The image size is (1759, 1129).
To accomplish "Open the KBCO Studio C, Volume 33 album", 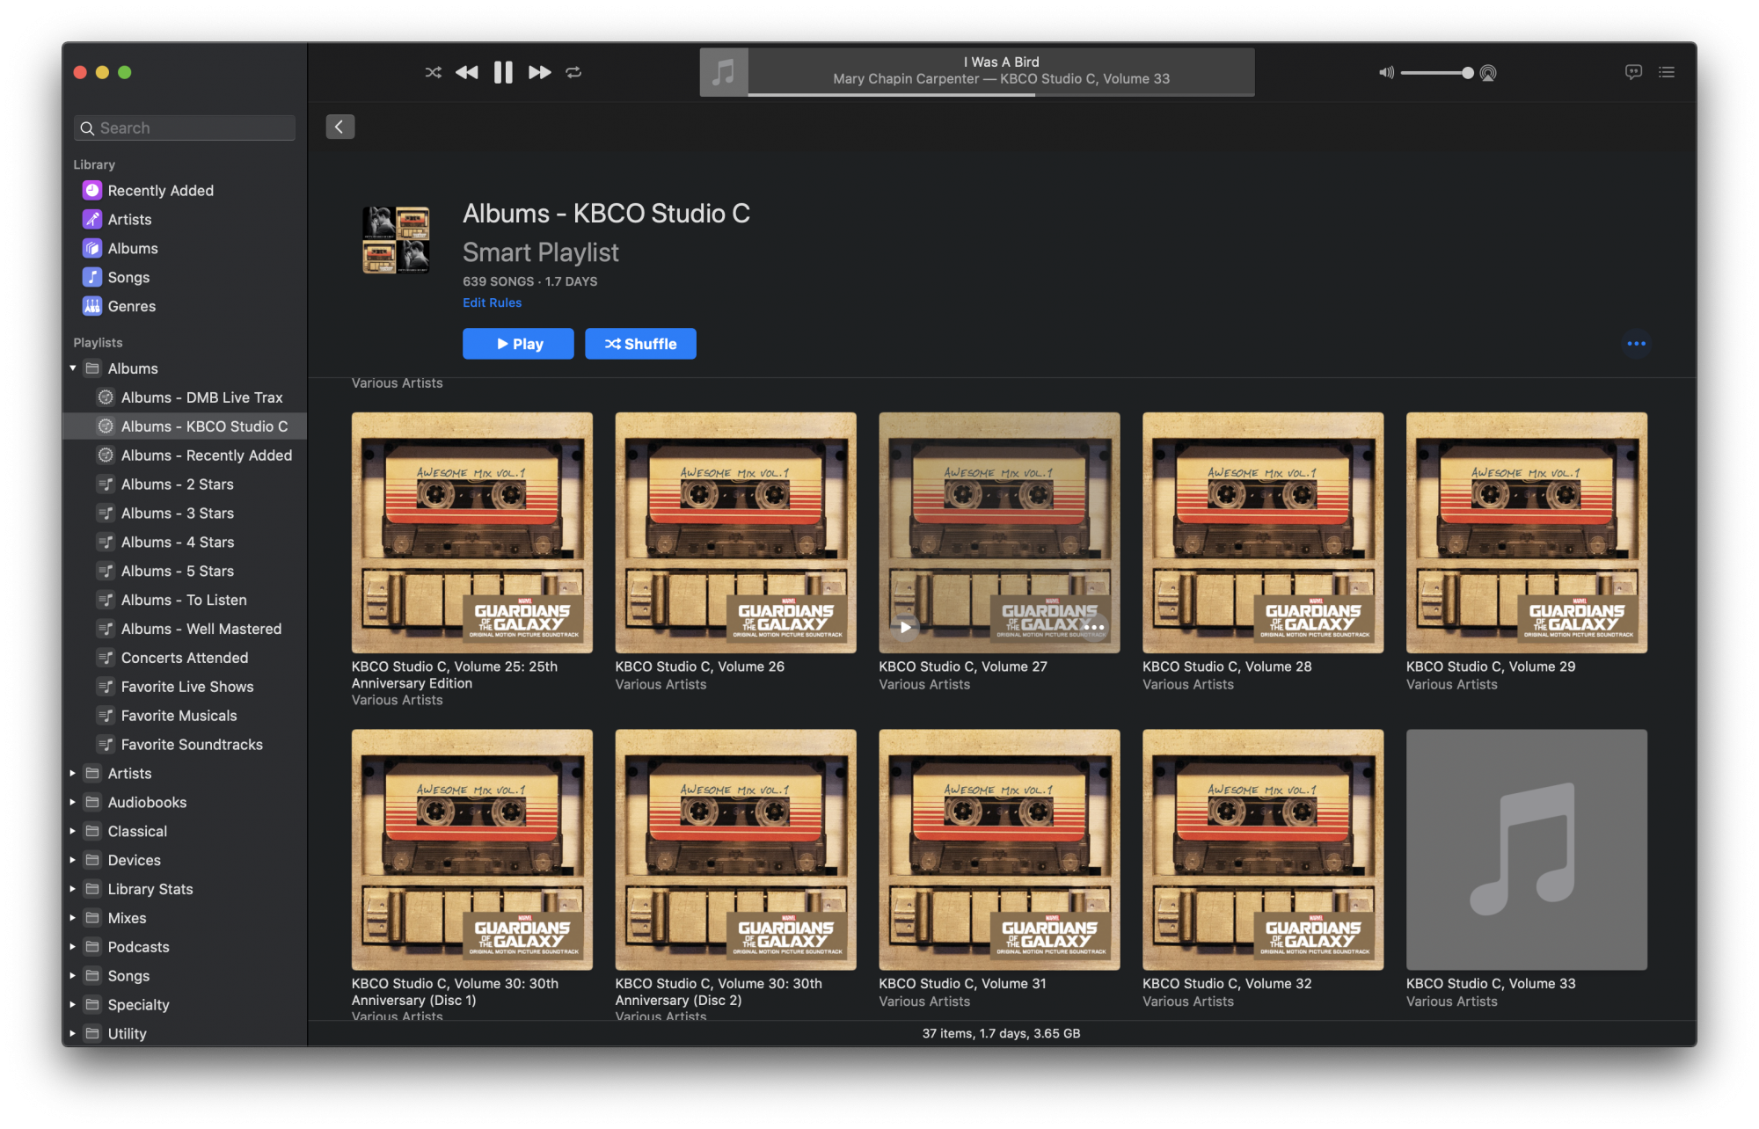I will click(1526, 849).
